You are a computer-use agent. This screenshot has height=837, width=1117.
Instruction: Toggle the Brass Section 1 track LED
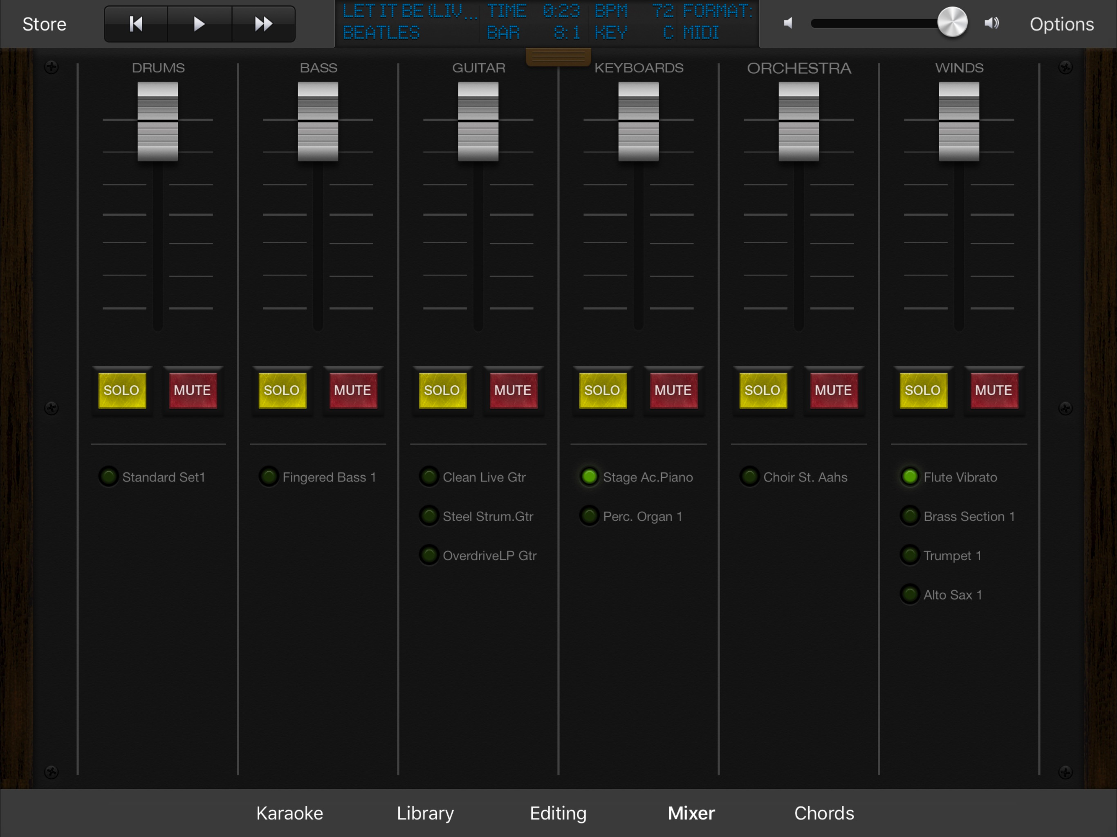[910, 516]
